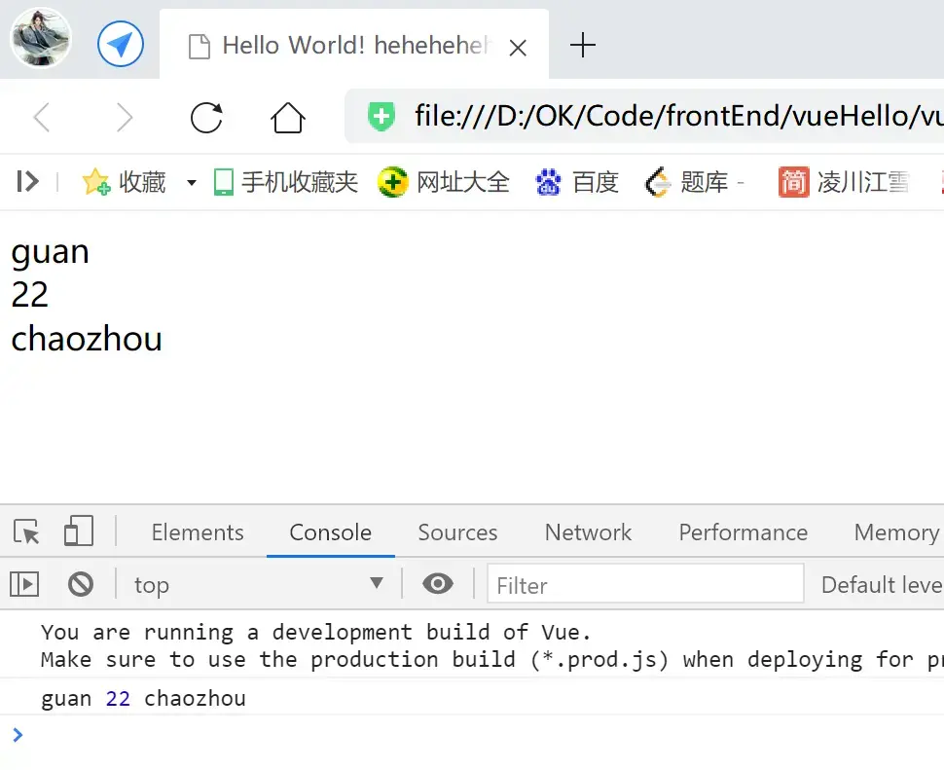Click the page text 'chaozhou'
This screenshot has height=770, width=944.
87,339
